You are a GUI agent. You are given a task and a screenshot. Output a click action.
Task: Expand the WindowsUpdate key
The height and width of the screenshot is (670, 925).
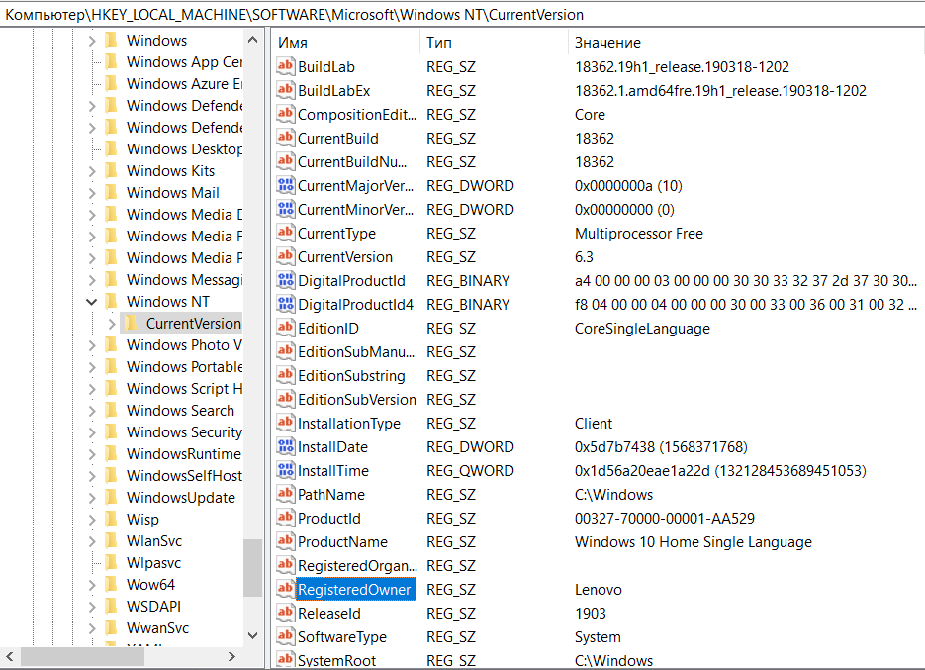[x=91, y=498]
